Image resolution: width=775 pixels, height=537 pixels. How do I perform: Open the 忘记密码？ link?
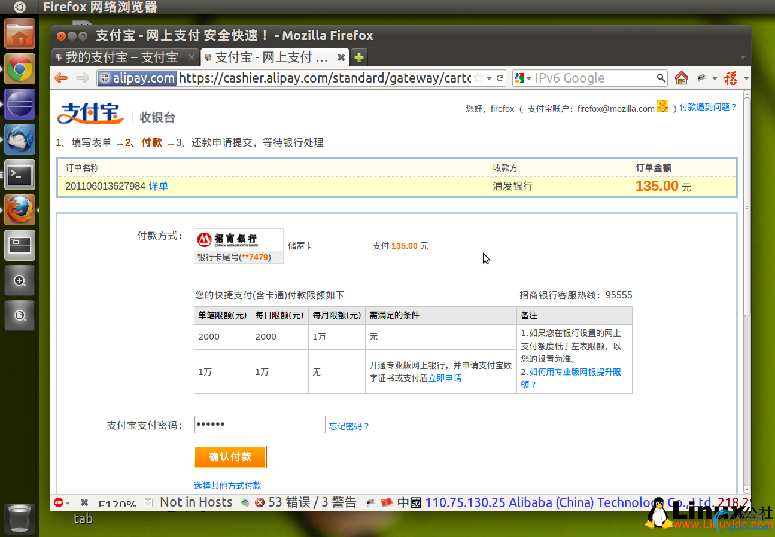click(x=349, y=426)
